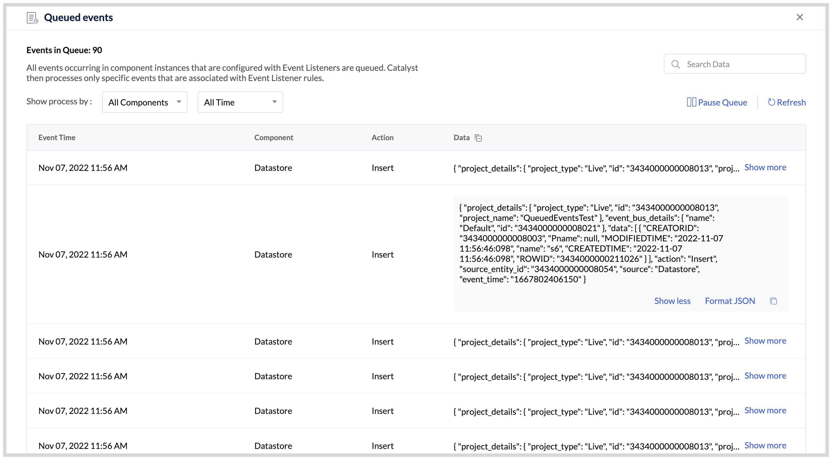Click the Queued events header icon
Image resolution: width=832 pixels, height=460 pixels.
tap(32, 17)
